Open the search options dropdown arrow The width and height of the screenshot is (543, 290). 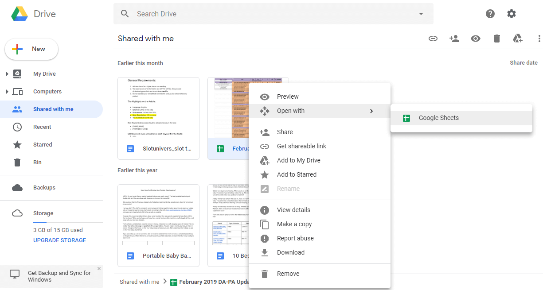click(420, 14)
